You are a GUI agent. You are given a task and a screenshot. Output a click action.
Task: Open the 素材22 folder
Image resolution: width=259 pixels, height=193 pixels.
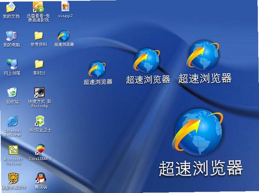click(39, 64)
